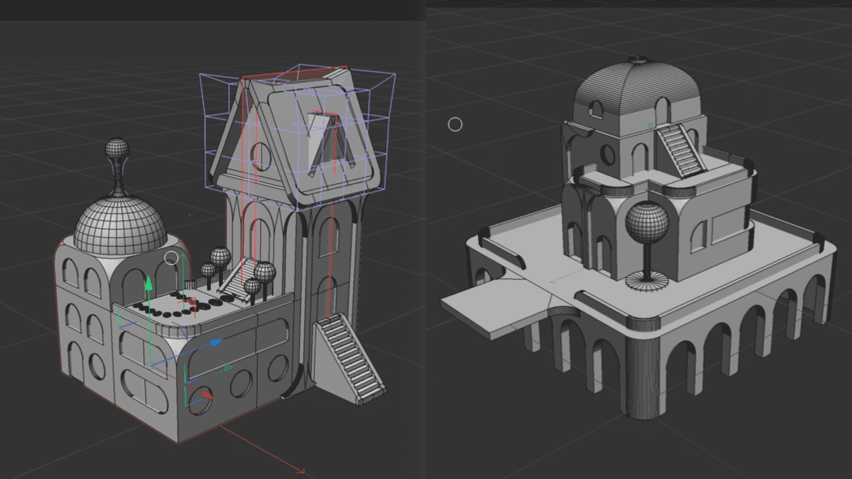Click the dark header bar above left viewport
Image resolution: width=852 pixels, height=479 pixels.
click(x=212, y=10)
